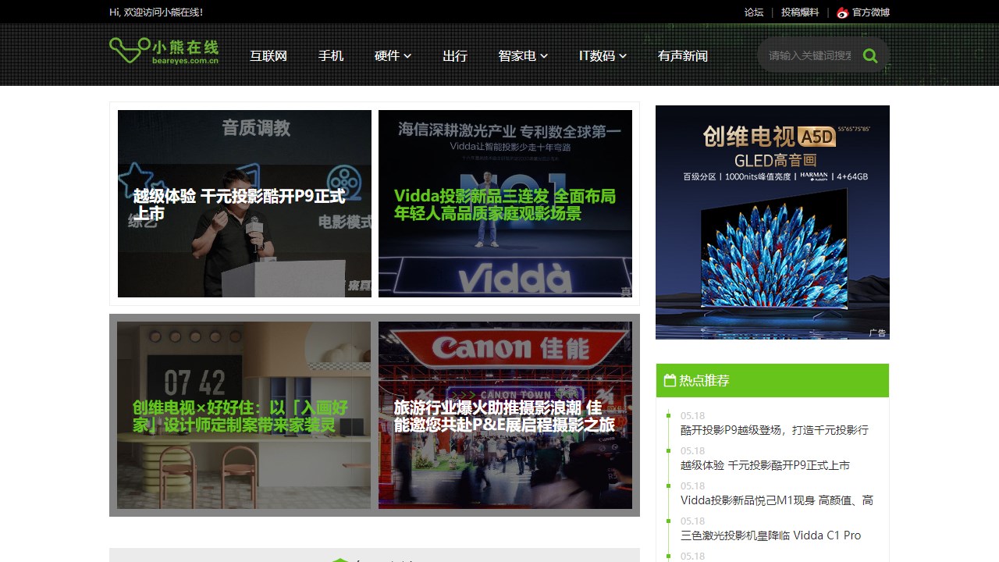The image size is (999, 562).
Task: Open the Canon 佳能 P&E article thumbnail
Action: pyautogui.click(x=505, y=415)
